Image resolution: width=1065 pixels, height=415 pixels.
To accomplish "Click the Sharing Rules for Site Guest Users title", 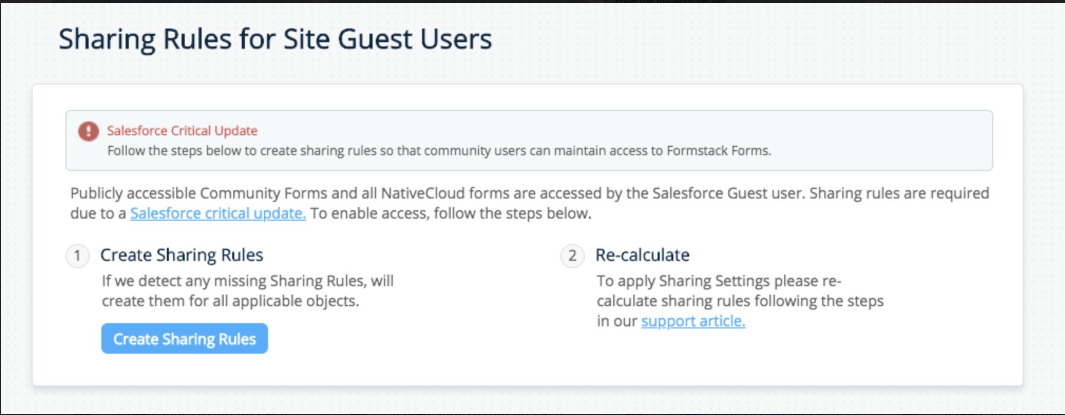I will (275, 39).
